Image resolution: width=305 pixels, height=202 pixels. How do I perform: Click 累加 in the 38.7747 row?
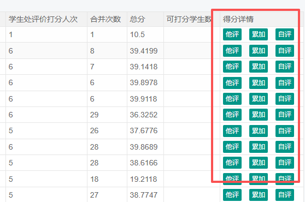(259, 195)
